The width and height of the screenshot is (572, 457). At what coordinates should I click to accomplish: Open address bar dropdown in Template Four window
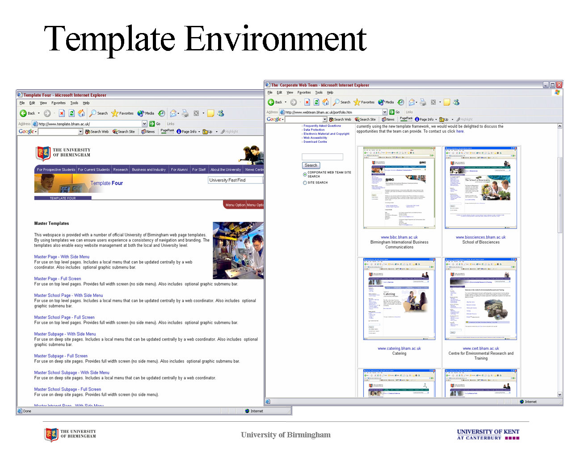tap(144, 124)
